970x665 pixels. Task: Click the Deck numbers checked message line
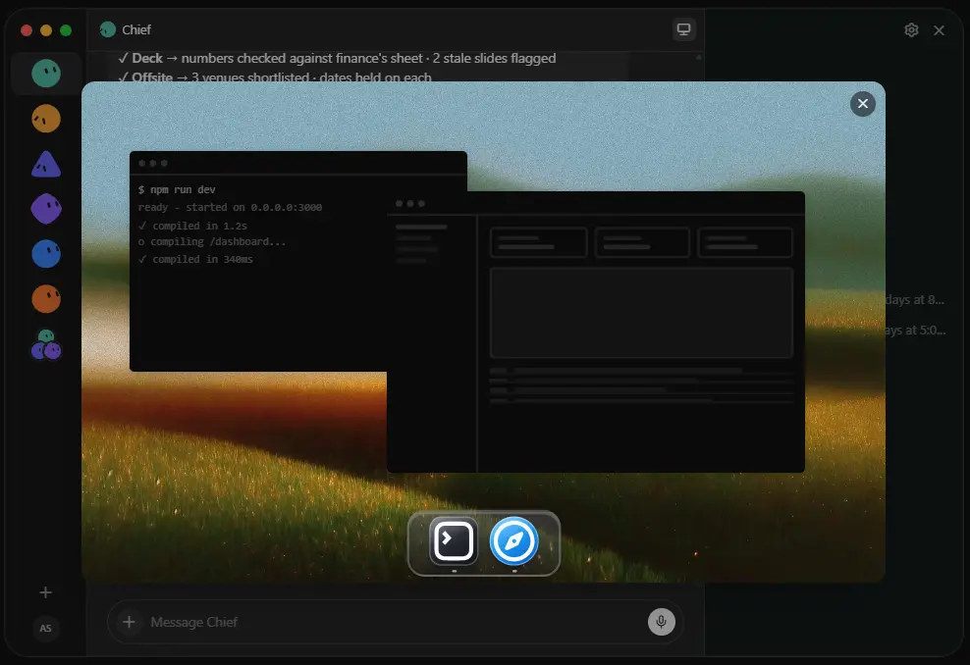[x=337, y=58]
